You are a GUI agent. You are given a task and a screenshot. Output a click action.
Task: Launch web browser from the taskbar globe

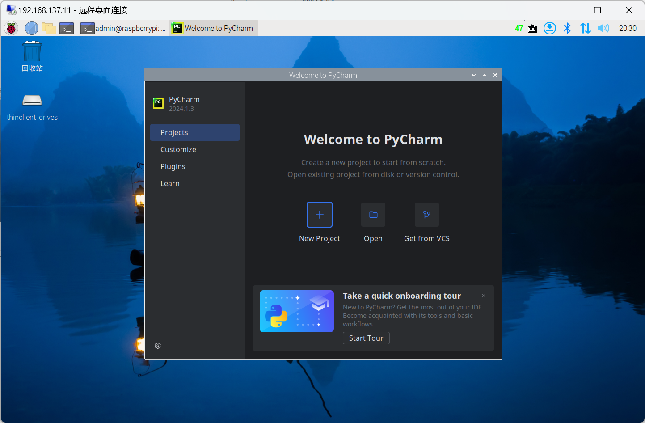[x=32, y=28]
